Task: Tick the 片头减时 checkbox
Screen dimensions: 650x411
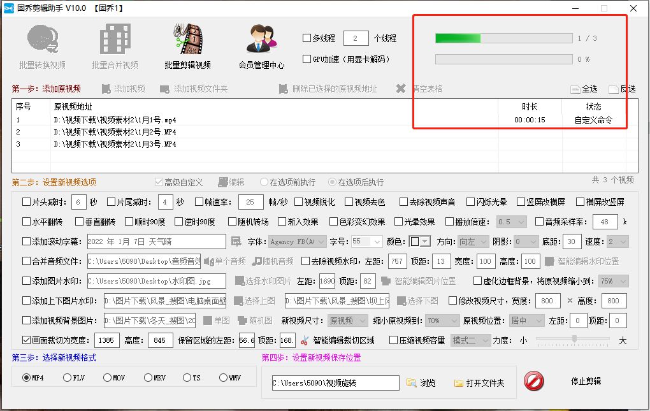Action: click(26, 202)
